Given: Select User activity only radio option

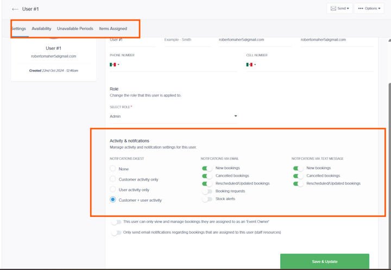Looking at the screenshot, I should (113, 189).
